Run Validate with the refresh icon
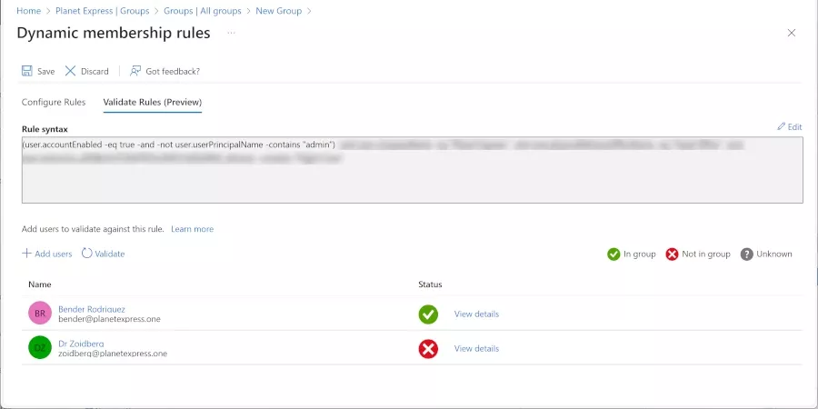This screenshot has width=818, height=409. point(87,254)
